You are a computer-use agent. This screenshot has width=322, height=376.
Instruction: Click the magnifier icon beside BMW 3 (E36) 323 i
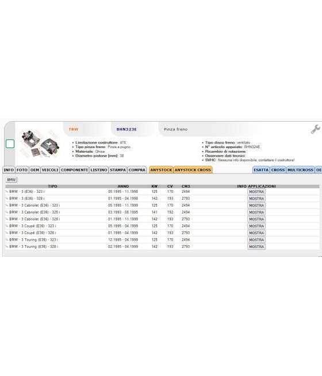pos(7,192)
